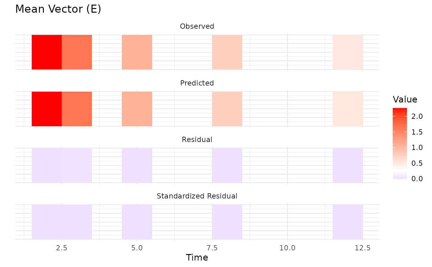
Task: Click the palest Observed tile near 12
Action: point(347,52)
